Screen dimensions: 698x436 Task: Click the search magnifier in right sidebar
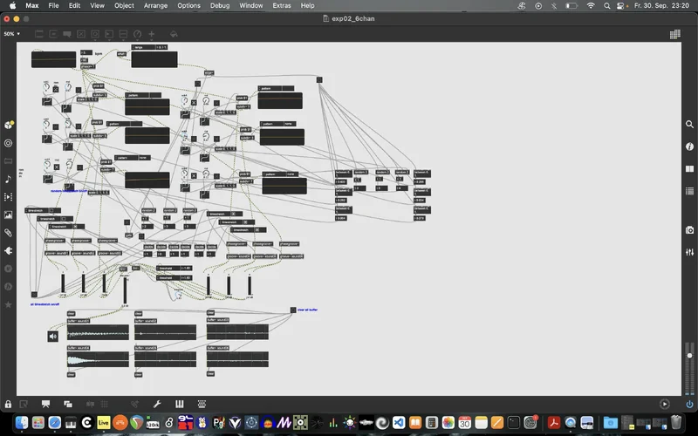point(689,125)
